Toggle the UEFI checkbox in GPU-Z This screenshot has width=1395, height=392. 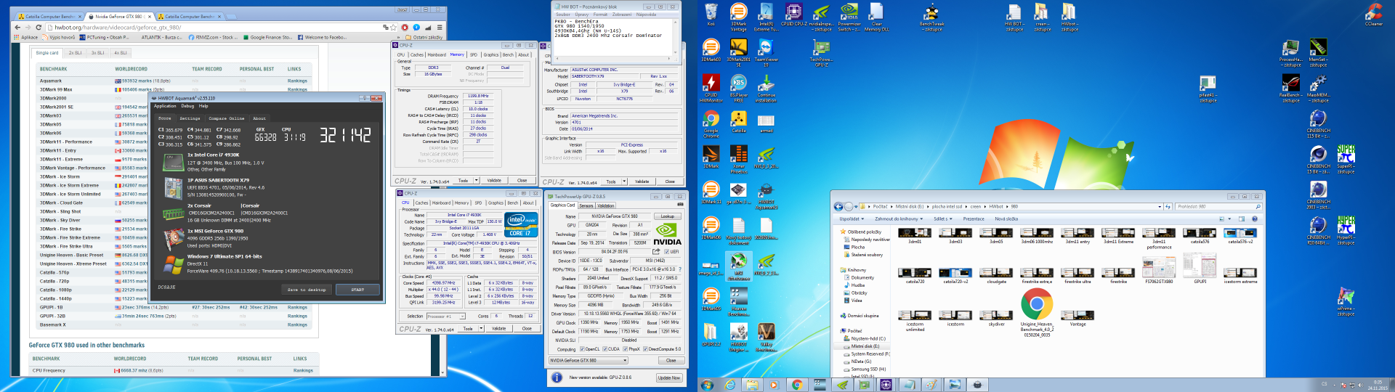666,252
